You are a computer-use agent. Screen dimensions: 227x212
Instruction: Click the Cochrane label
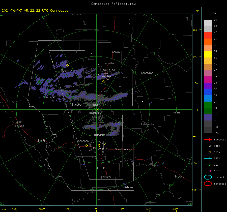[82, 141]
